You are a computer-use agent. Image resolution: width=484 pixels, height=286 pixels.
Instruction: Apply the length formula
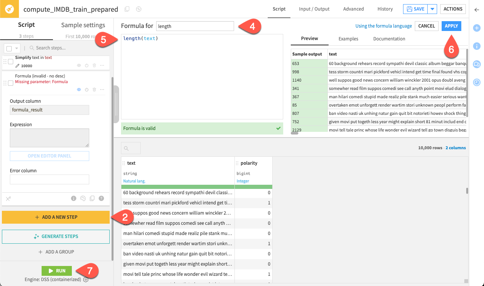coord(451,26)
